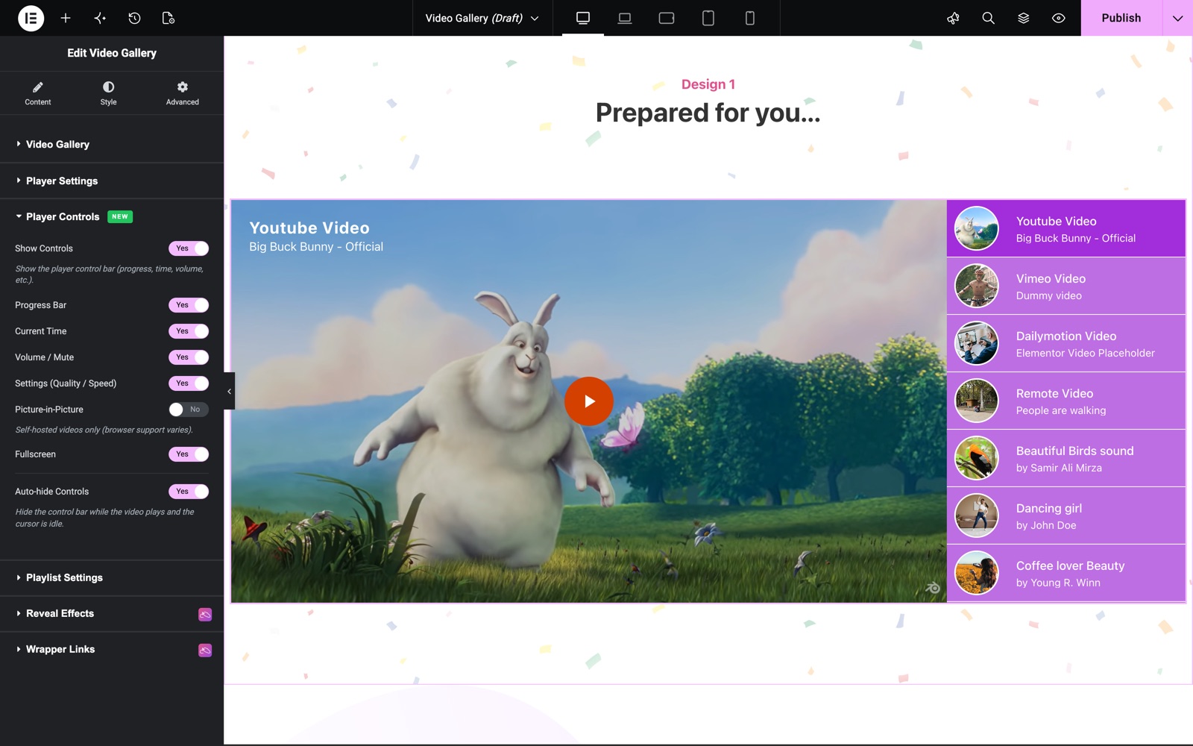Screen dimensions: 1193x746
Task: Expand the Video Gallery section
Action: click(x=112, y=144)
